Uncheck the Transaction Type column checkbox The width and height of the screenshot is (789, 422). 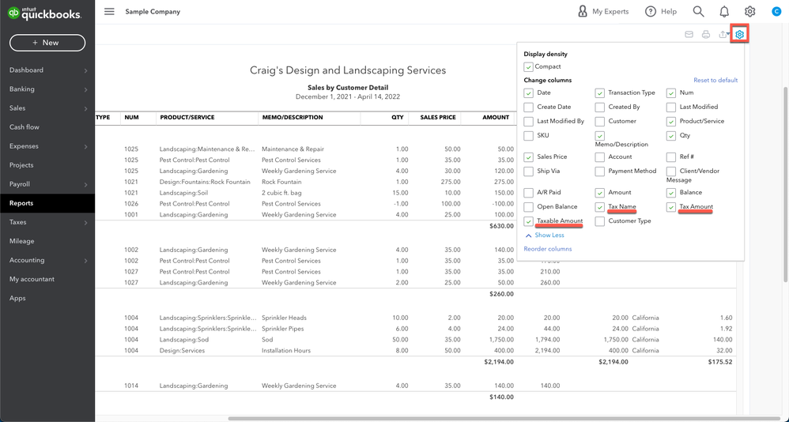pyautogui.click(x=600, y=93)
